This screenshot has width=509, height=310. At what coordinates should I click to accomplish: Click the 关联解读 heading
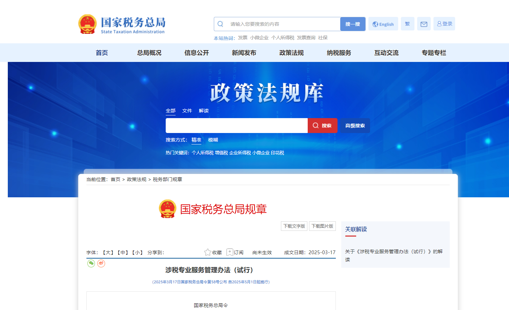[x=356, y=229]
